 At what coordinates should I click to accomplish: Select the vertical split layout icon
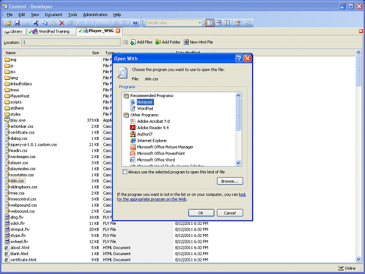pyautogui.click(x=227, y=23)
